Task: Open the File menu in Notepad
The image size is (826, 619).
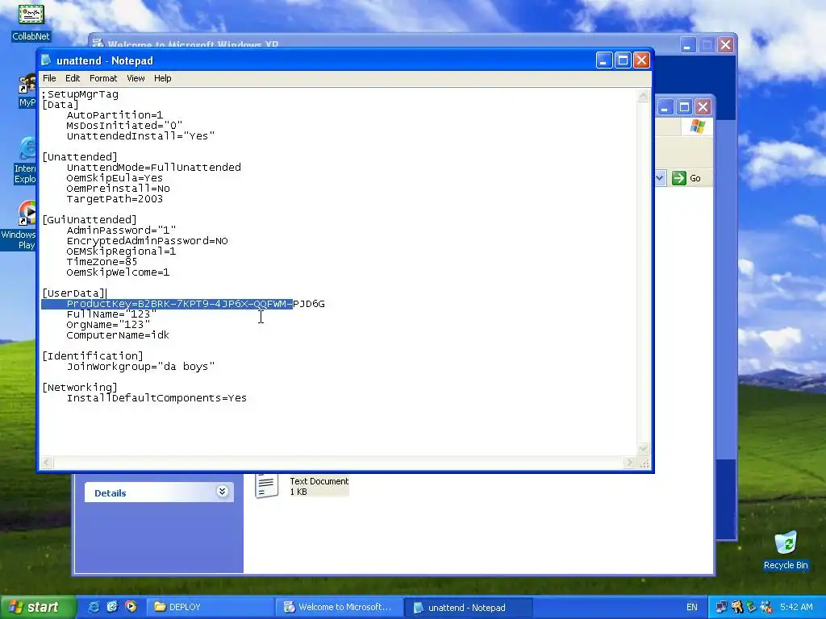Action: pyautogui.click(x=49, y=78)
